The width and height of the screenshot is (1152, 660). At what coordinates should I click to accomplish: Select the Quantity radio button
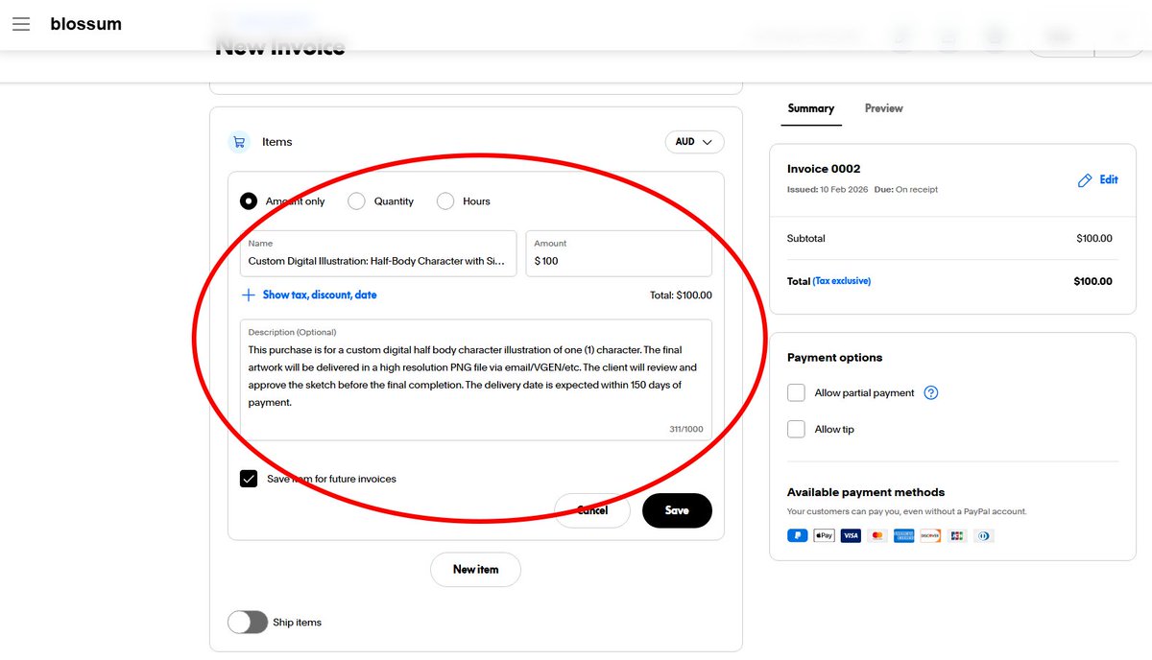click(356, 201)
